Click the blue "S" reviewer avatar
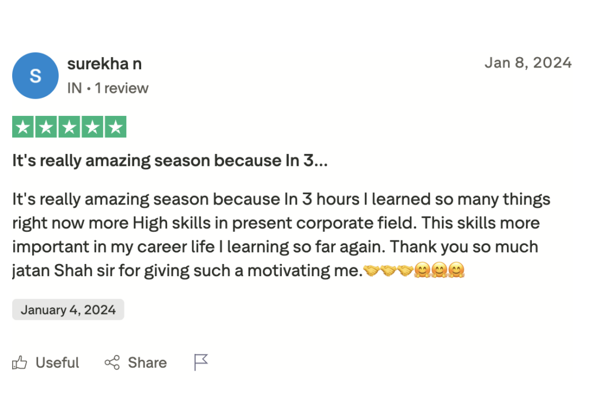Image resolution: width=590 pixels, height=419 pixels. [x=35, y=76]
